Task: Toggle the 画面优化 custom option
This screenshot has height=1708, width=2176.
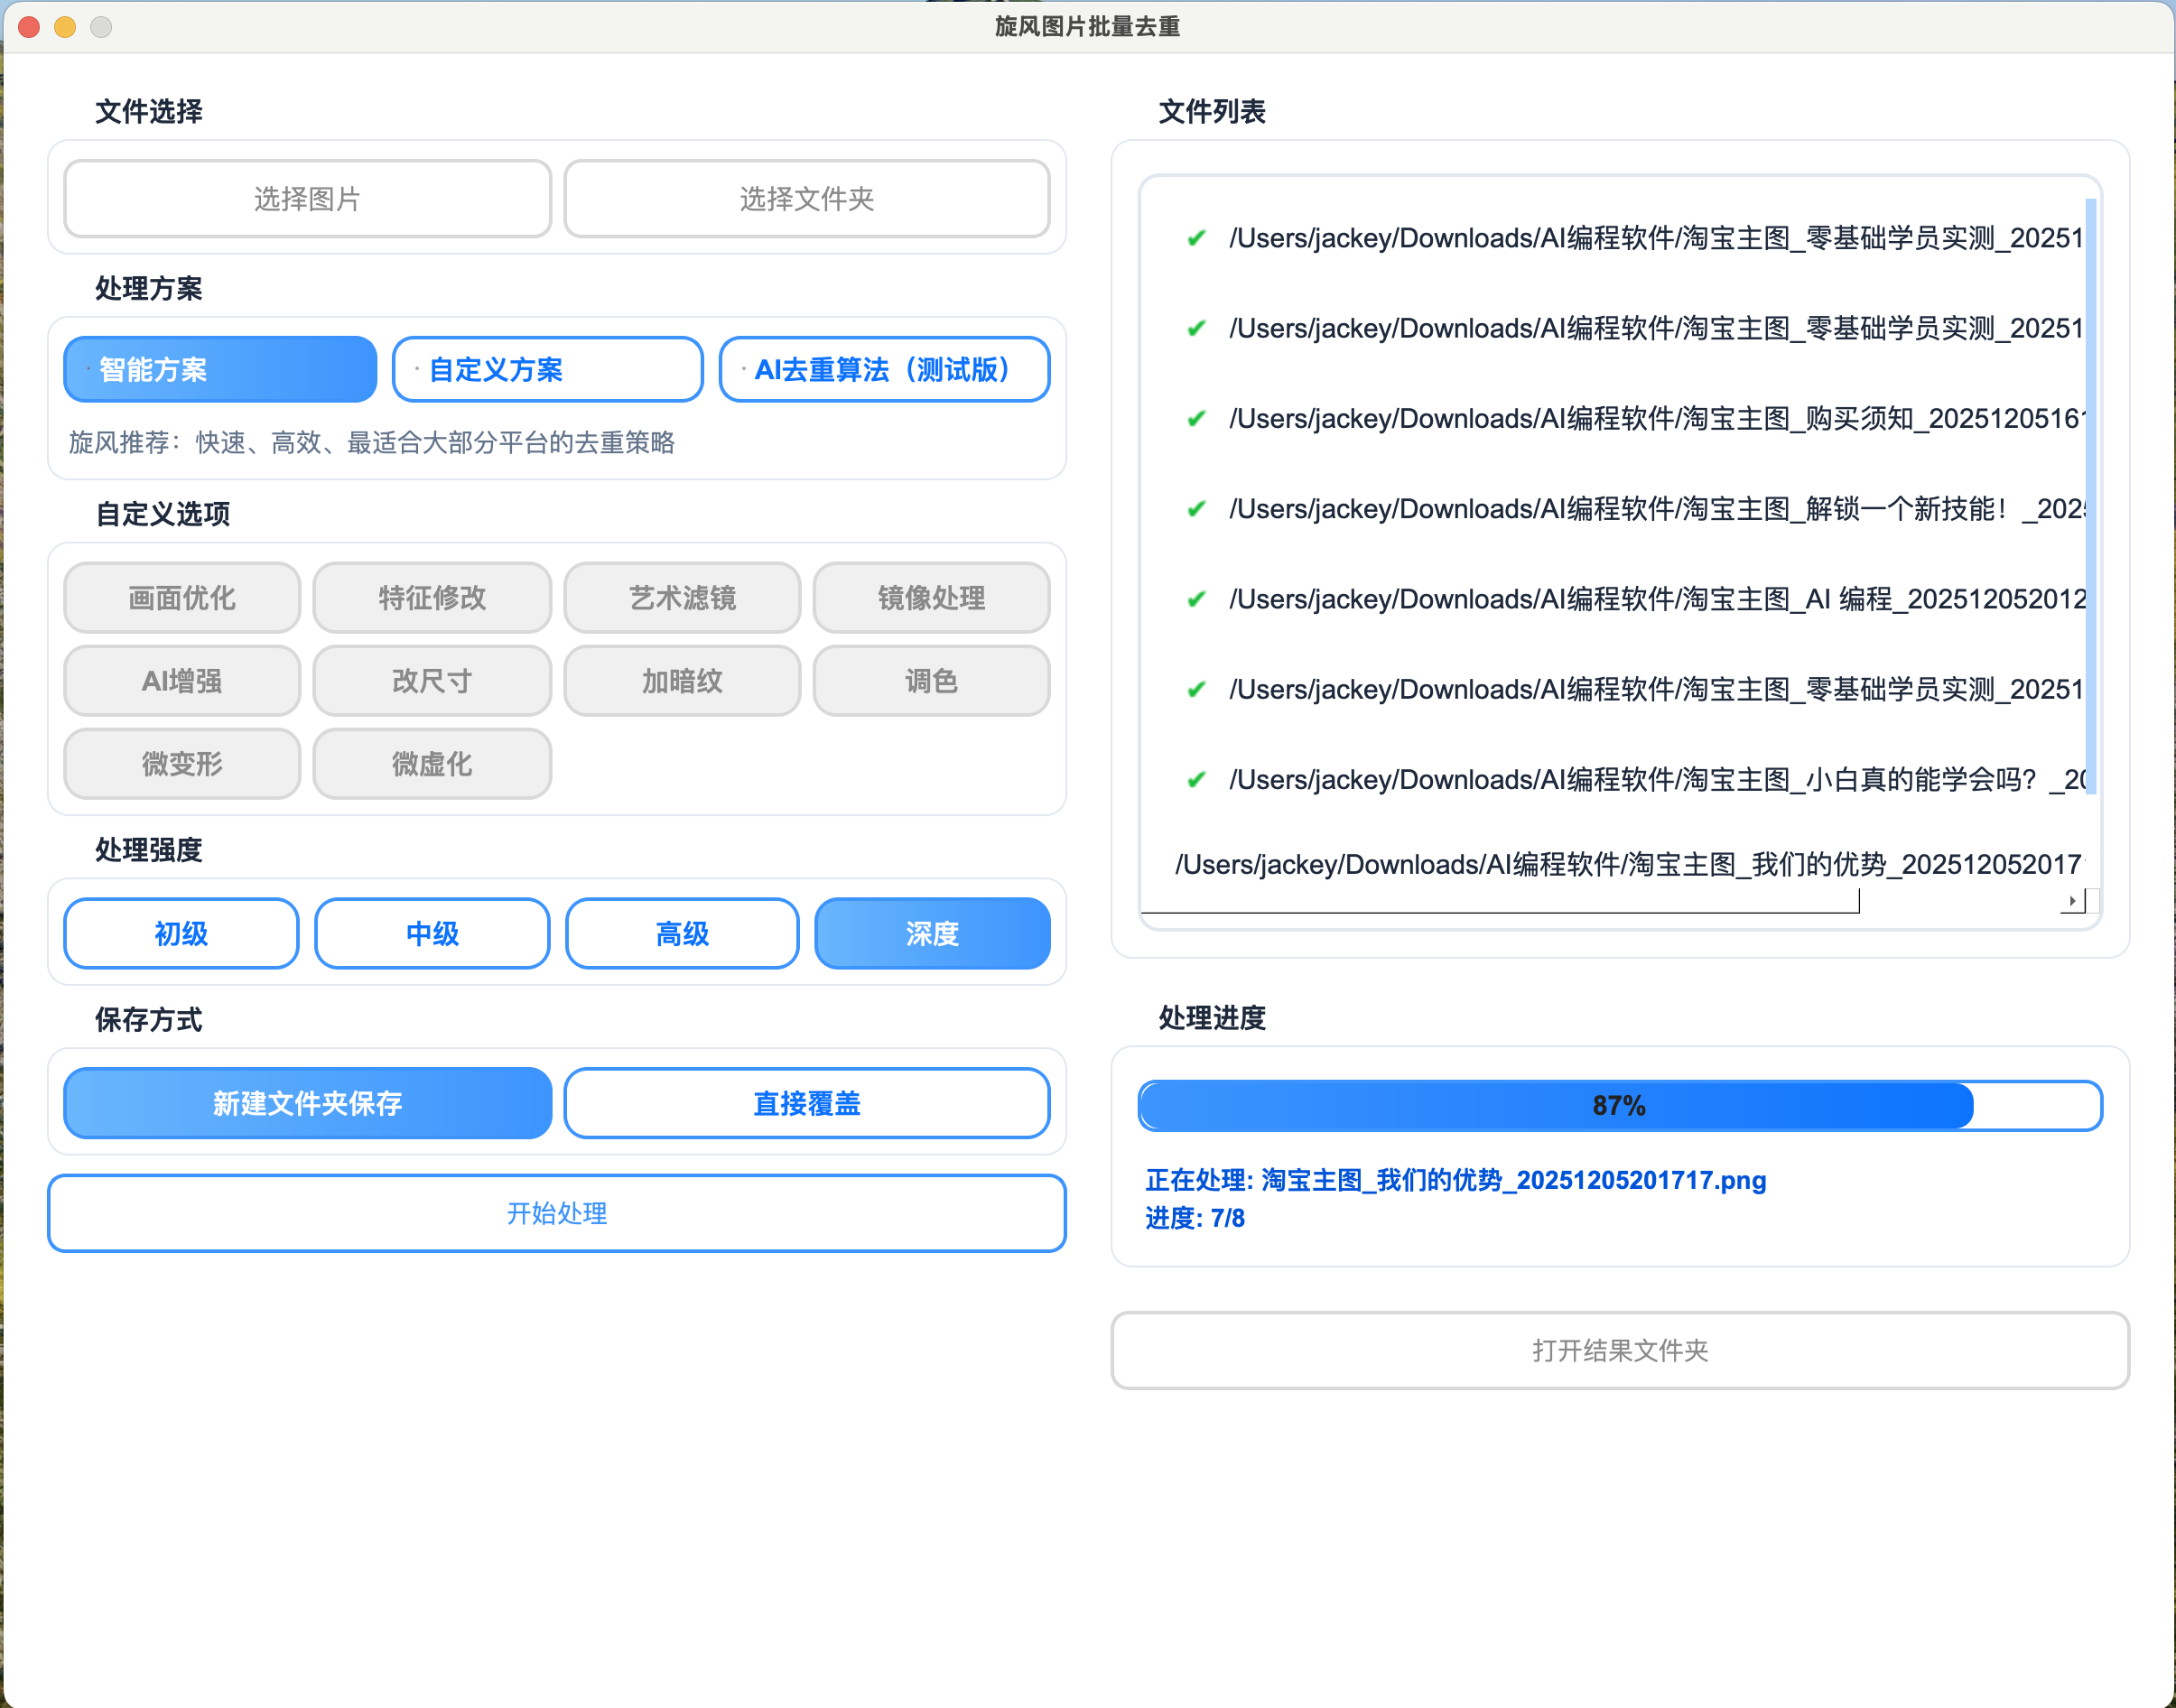Action: [x=182, y=598]
